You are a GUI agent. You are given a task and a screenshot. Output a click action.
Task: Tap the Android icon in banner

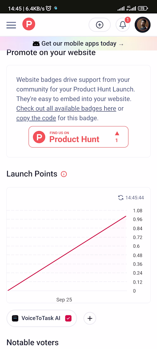pos(36,44)
